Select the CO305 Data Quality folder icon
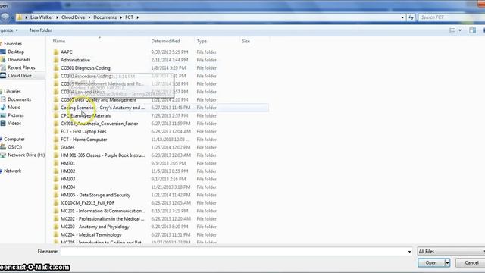This screenshot has width=485, height=273. (56, 99)
